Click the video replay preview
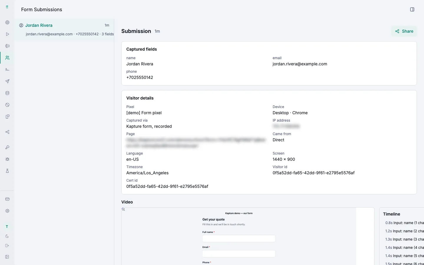Screen dimensions: 424x265 pos(248,236)
